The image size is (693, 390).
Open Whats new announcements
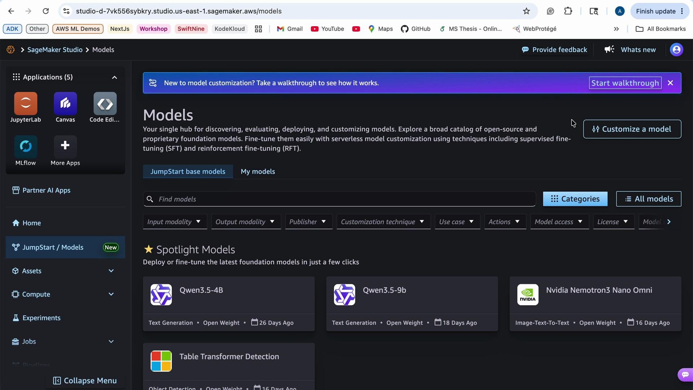point(630,50)
